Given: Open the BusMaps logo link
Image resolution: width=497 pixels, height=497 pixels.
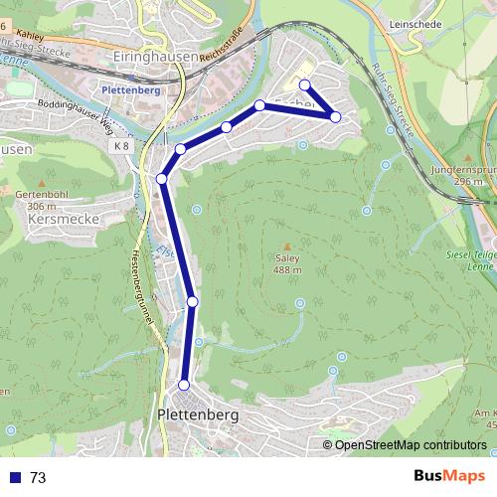Looking at the screenshot, I should 449,476.
